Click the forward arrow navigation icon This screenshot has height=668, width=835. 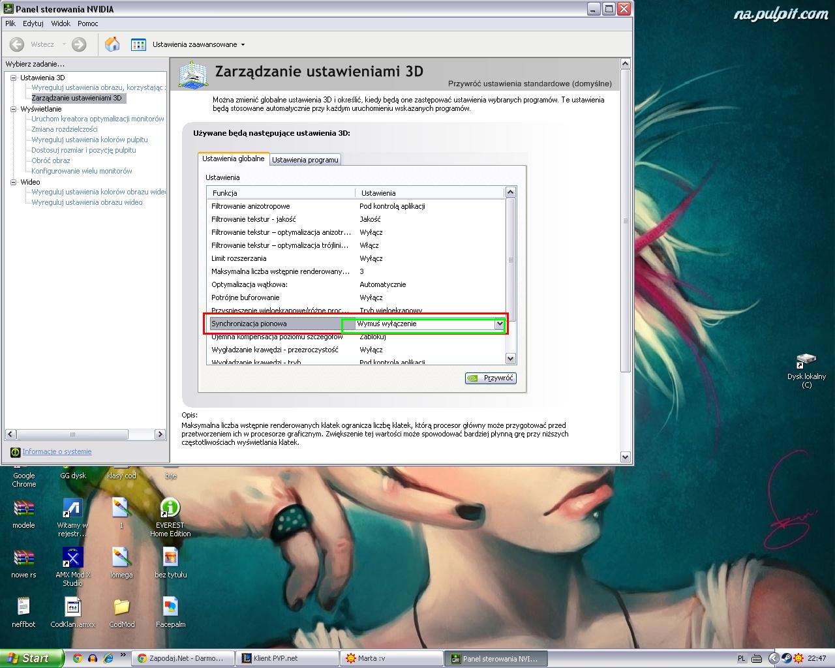[79, 44]
